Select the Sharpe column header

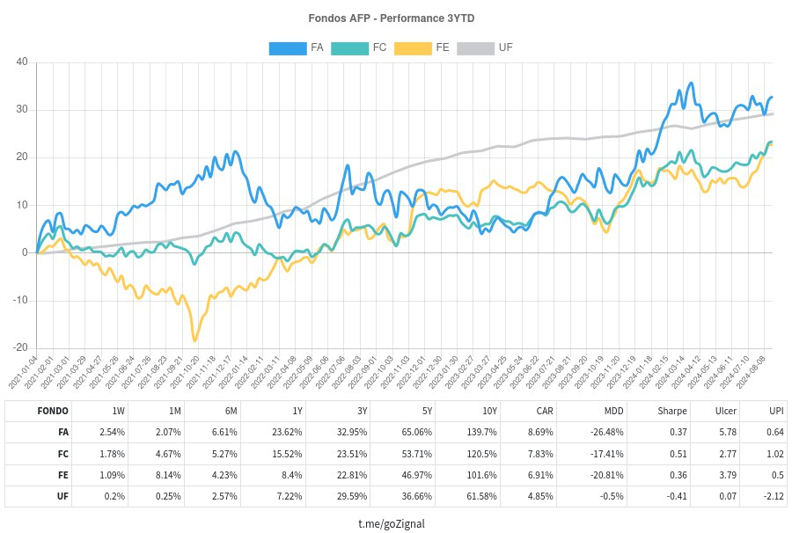[x=672, y=411]
